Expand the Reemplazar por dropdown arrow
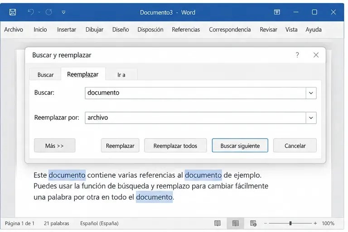 311,118
